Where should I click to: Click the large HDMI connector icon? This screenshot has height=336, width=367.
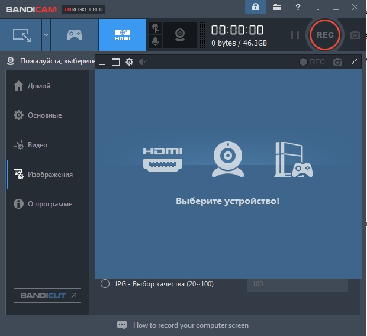coord(163,160)
